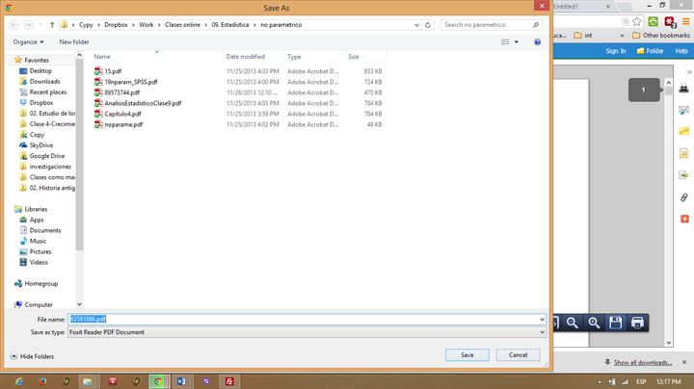Cancel the Save As dialog

pos(518,355)
